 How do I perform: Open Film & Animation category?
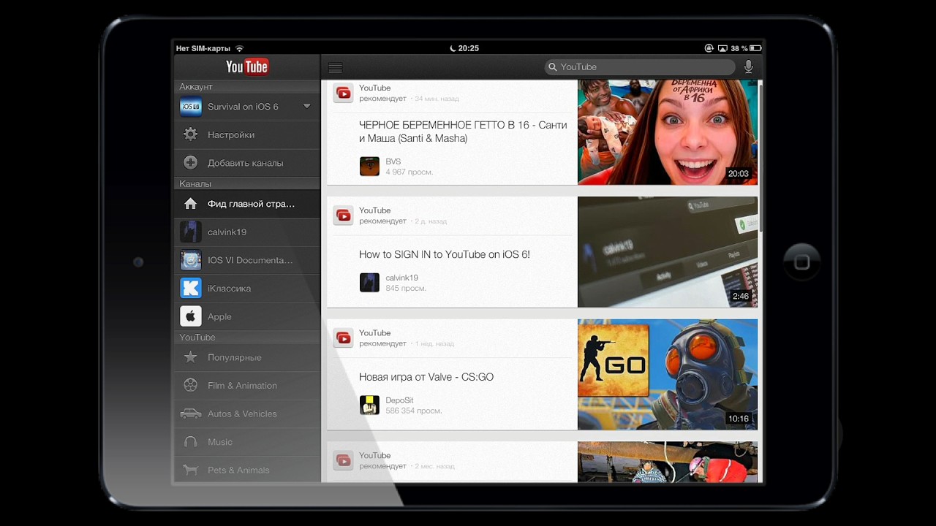[x=247, y=385]
